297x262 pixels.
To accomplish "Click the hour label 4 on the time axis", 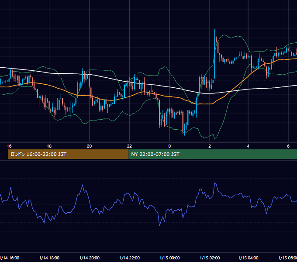I will 248,146.
